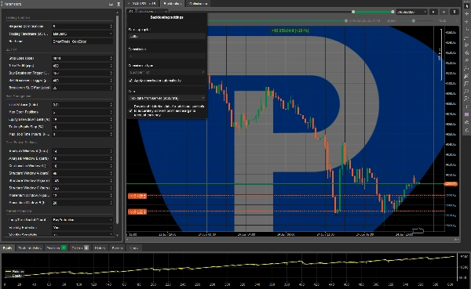Click the Analysis Window B (bars) stepper arrows
Image resolution: width=471 pixels, height=289 pixels.
click(x=111, y=158)
